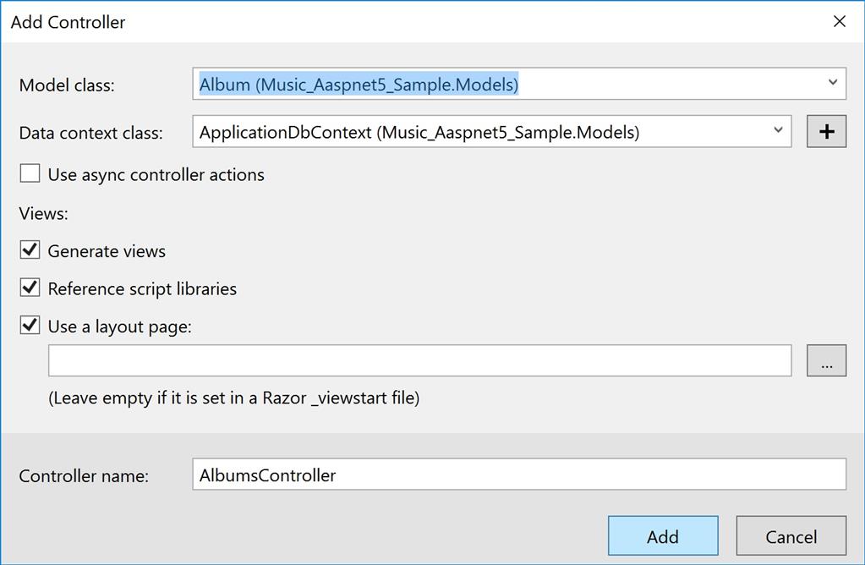Viewport: 865px width, 565px height.
Task: Open the Data context class dropdown arrow
Action: pyautogui.click(x=778, y=131)
